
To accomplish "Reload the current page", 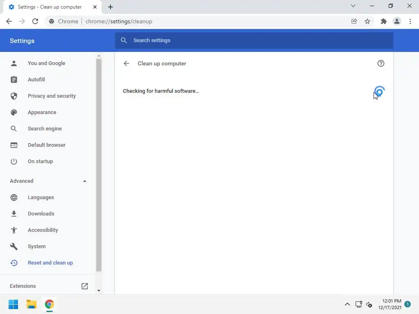I will tap(35, 21).
